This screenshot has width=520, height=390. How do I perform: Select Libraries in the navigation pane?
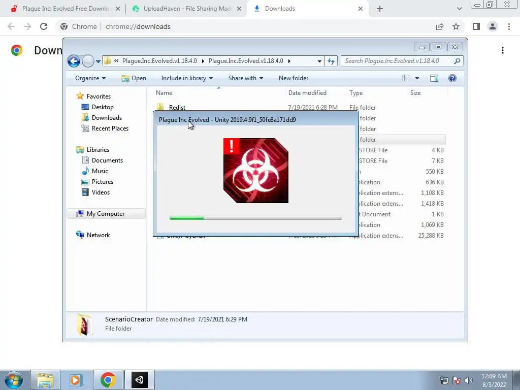(98, 150)
